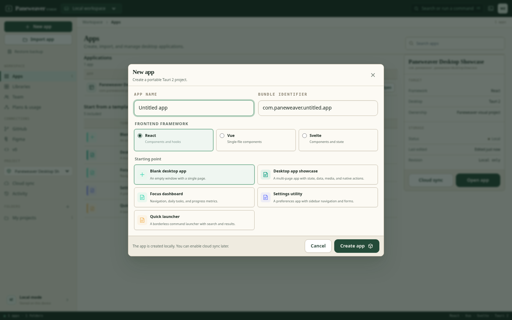Expand the Local mode footer chevron
Viewport: 512px width, 320px height.
click(68, 300)
